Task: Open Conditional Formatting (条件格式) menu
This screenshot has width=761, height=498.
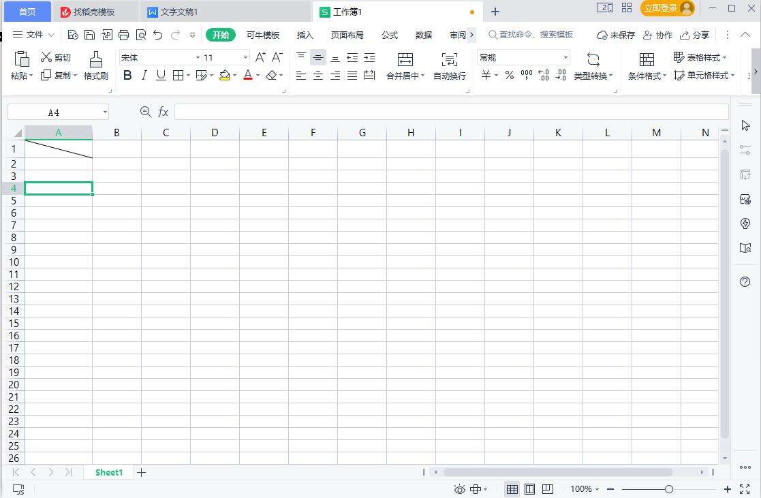Action: point(647,66)
